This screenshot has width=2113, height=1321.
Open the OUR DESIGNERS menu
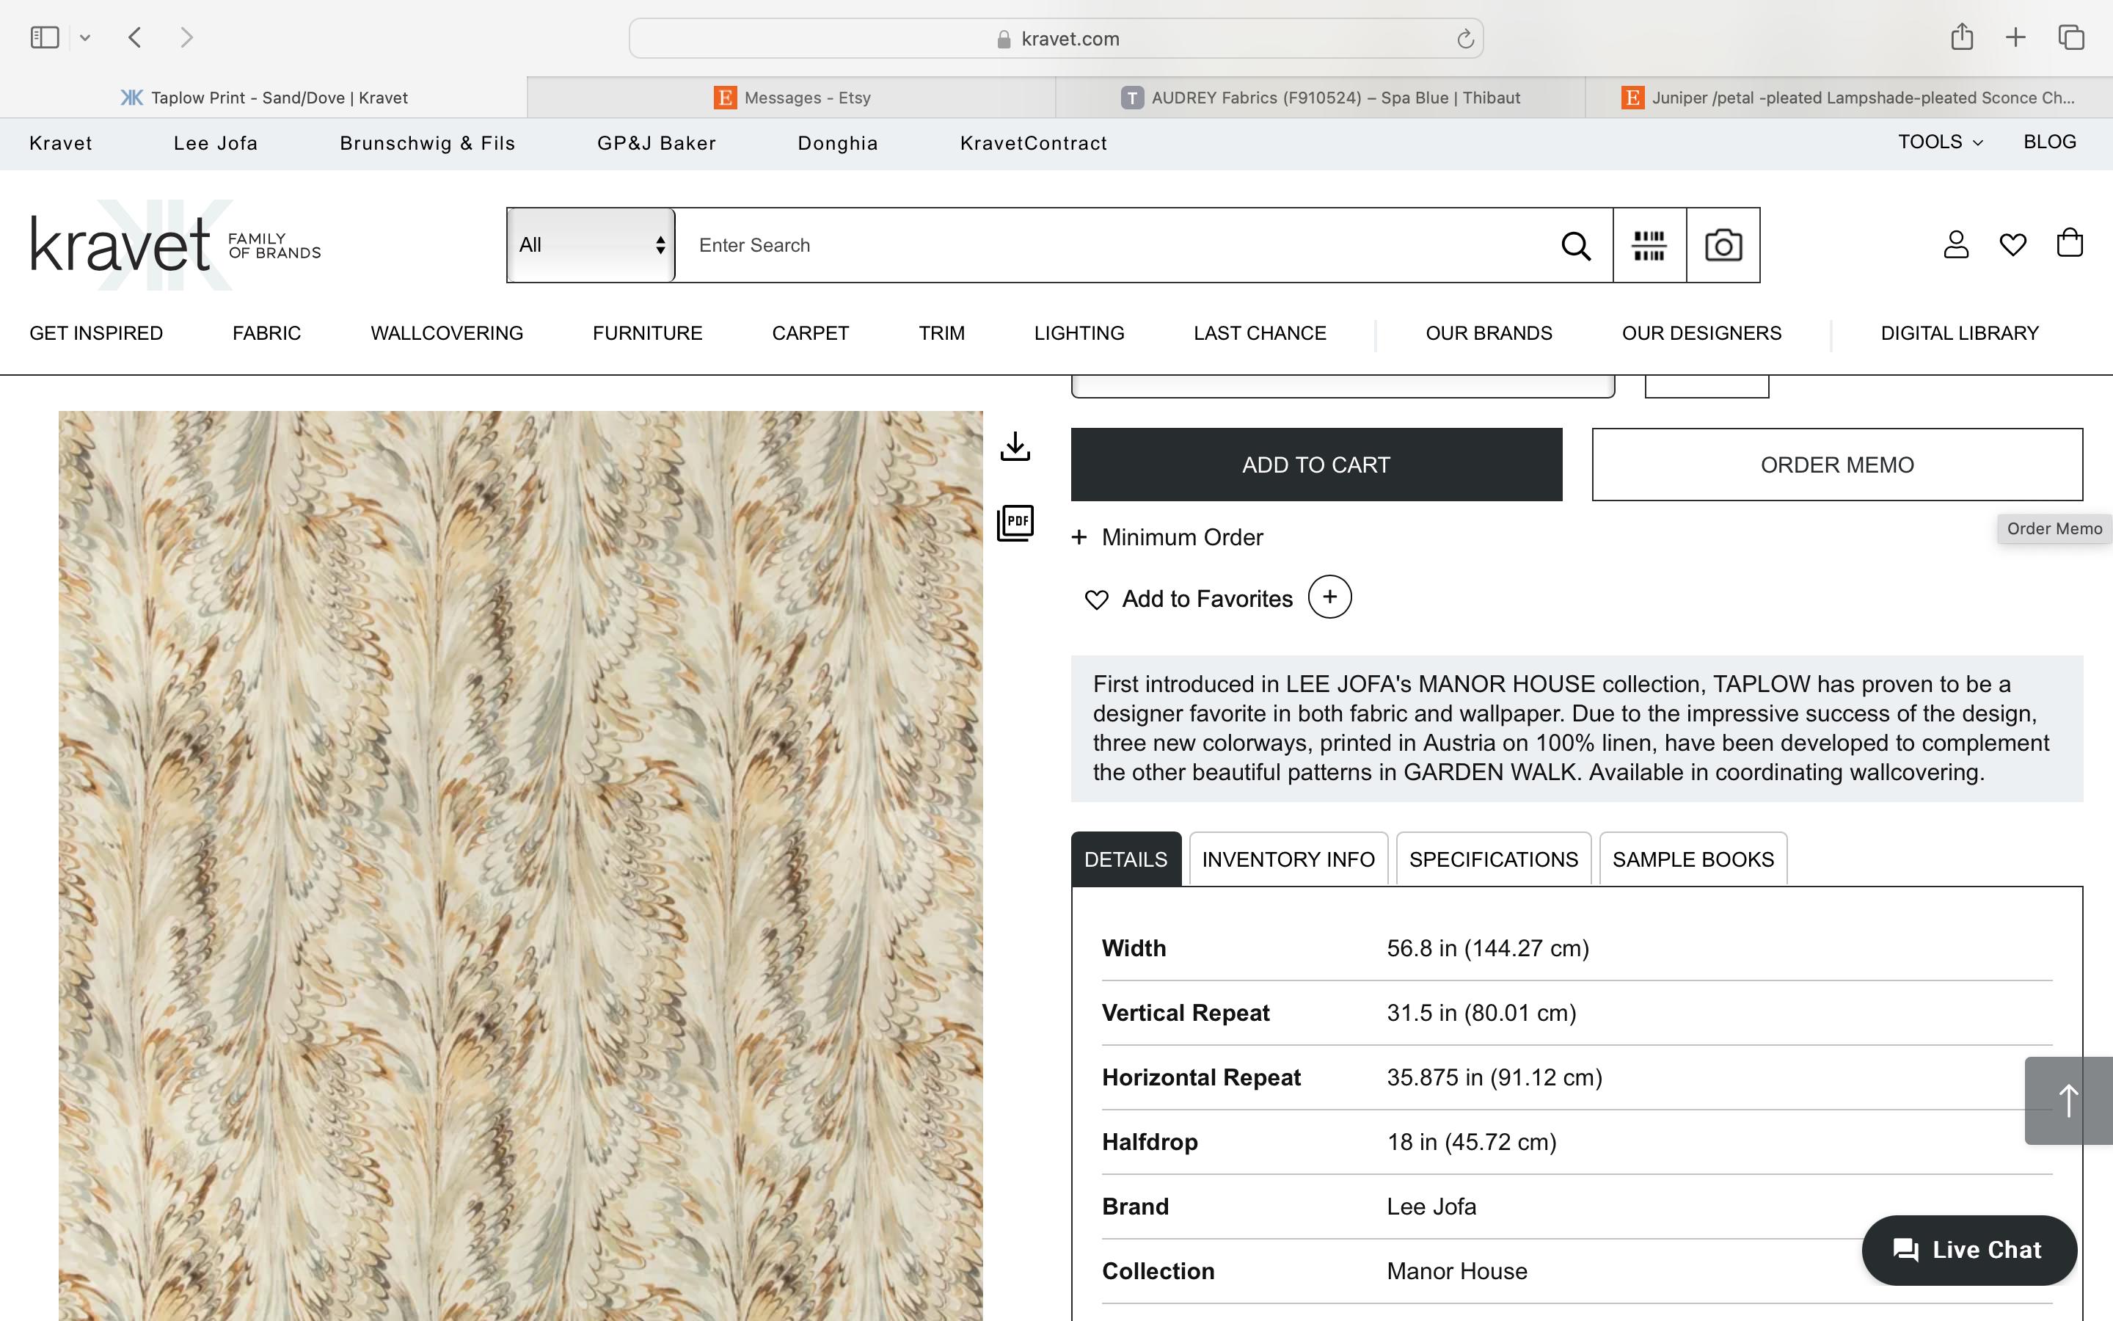(1701, 334)
